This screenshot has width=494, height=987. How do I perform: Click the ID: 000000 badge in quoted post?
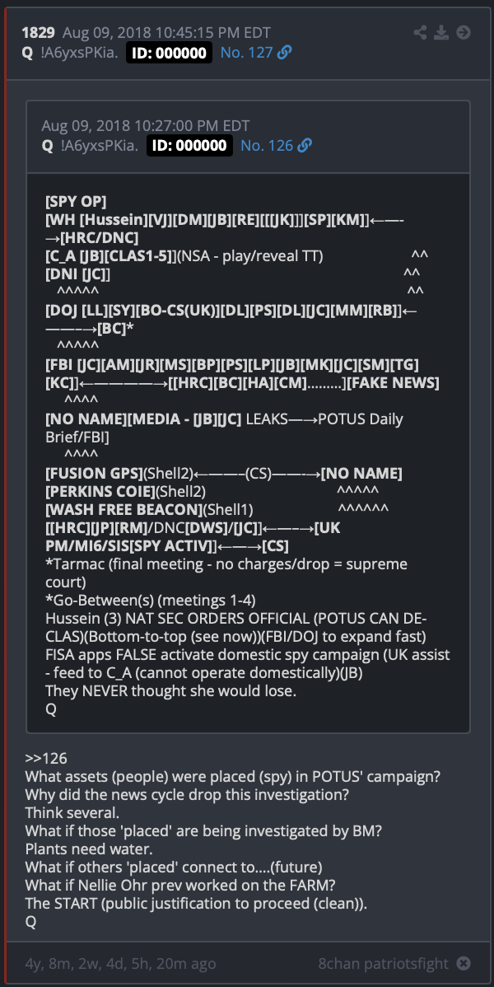coord(189,146)
